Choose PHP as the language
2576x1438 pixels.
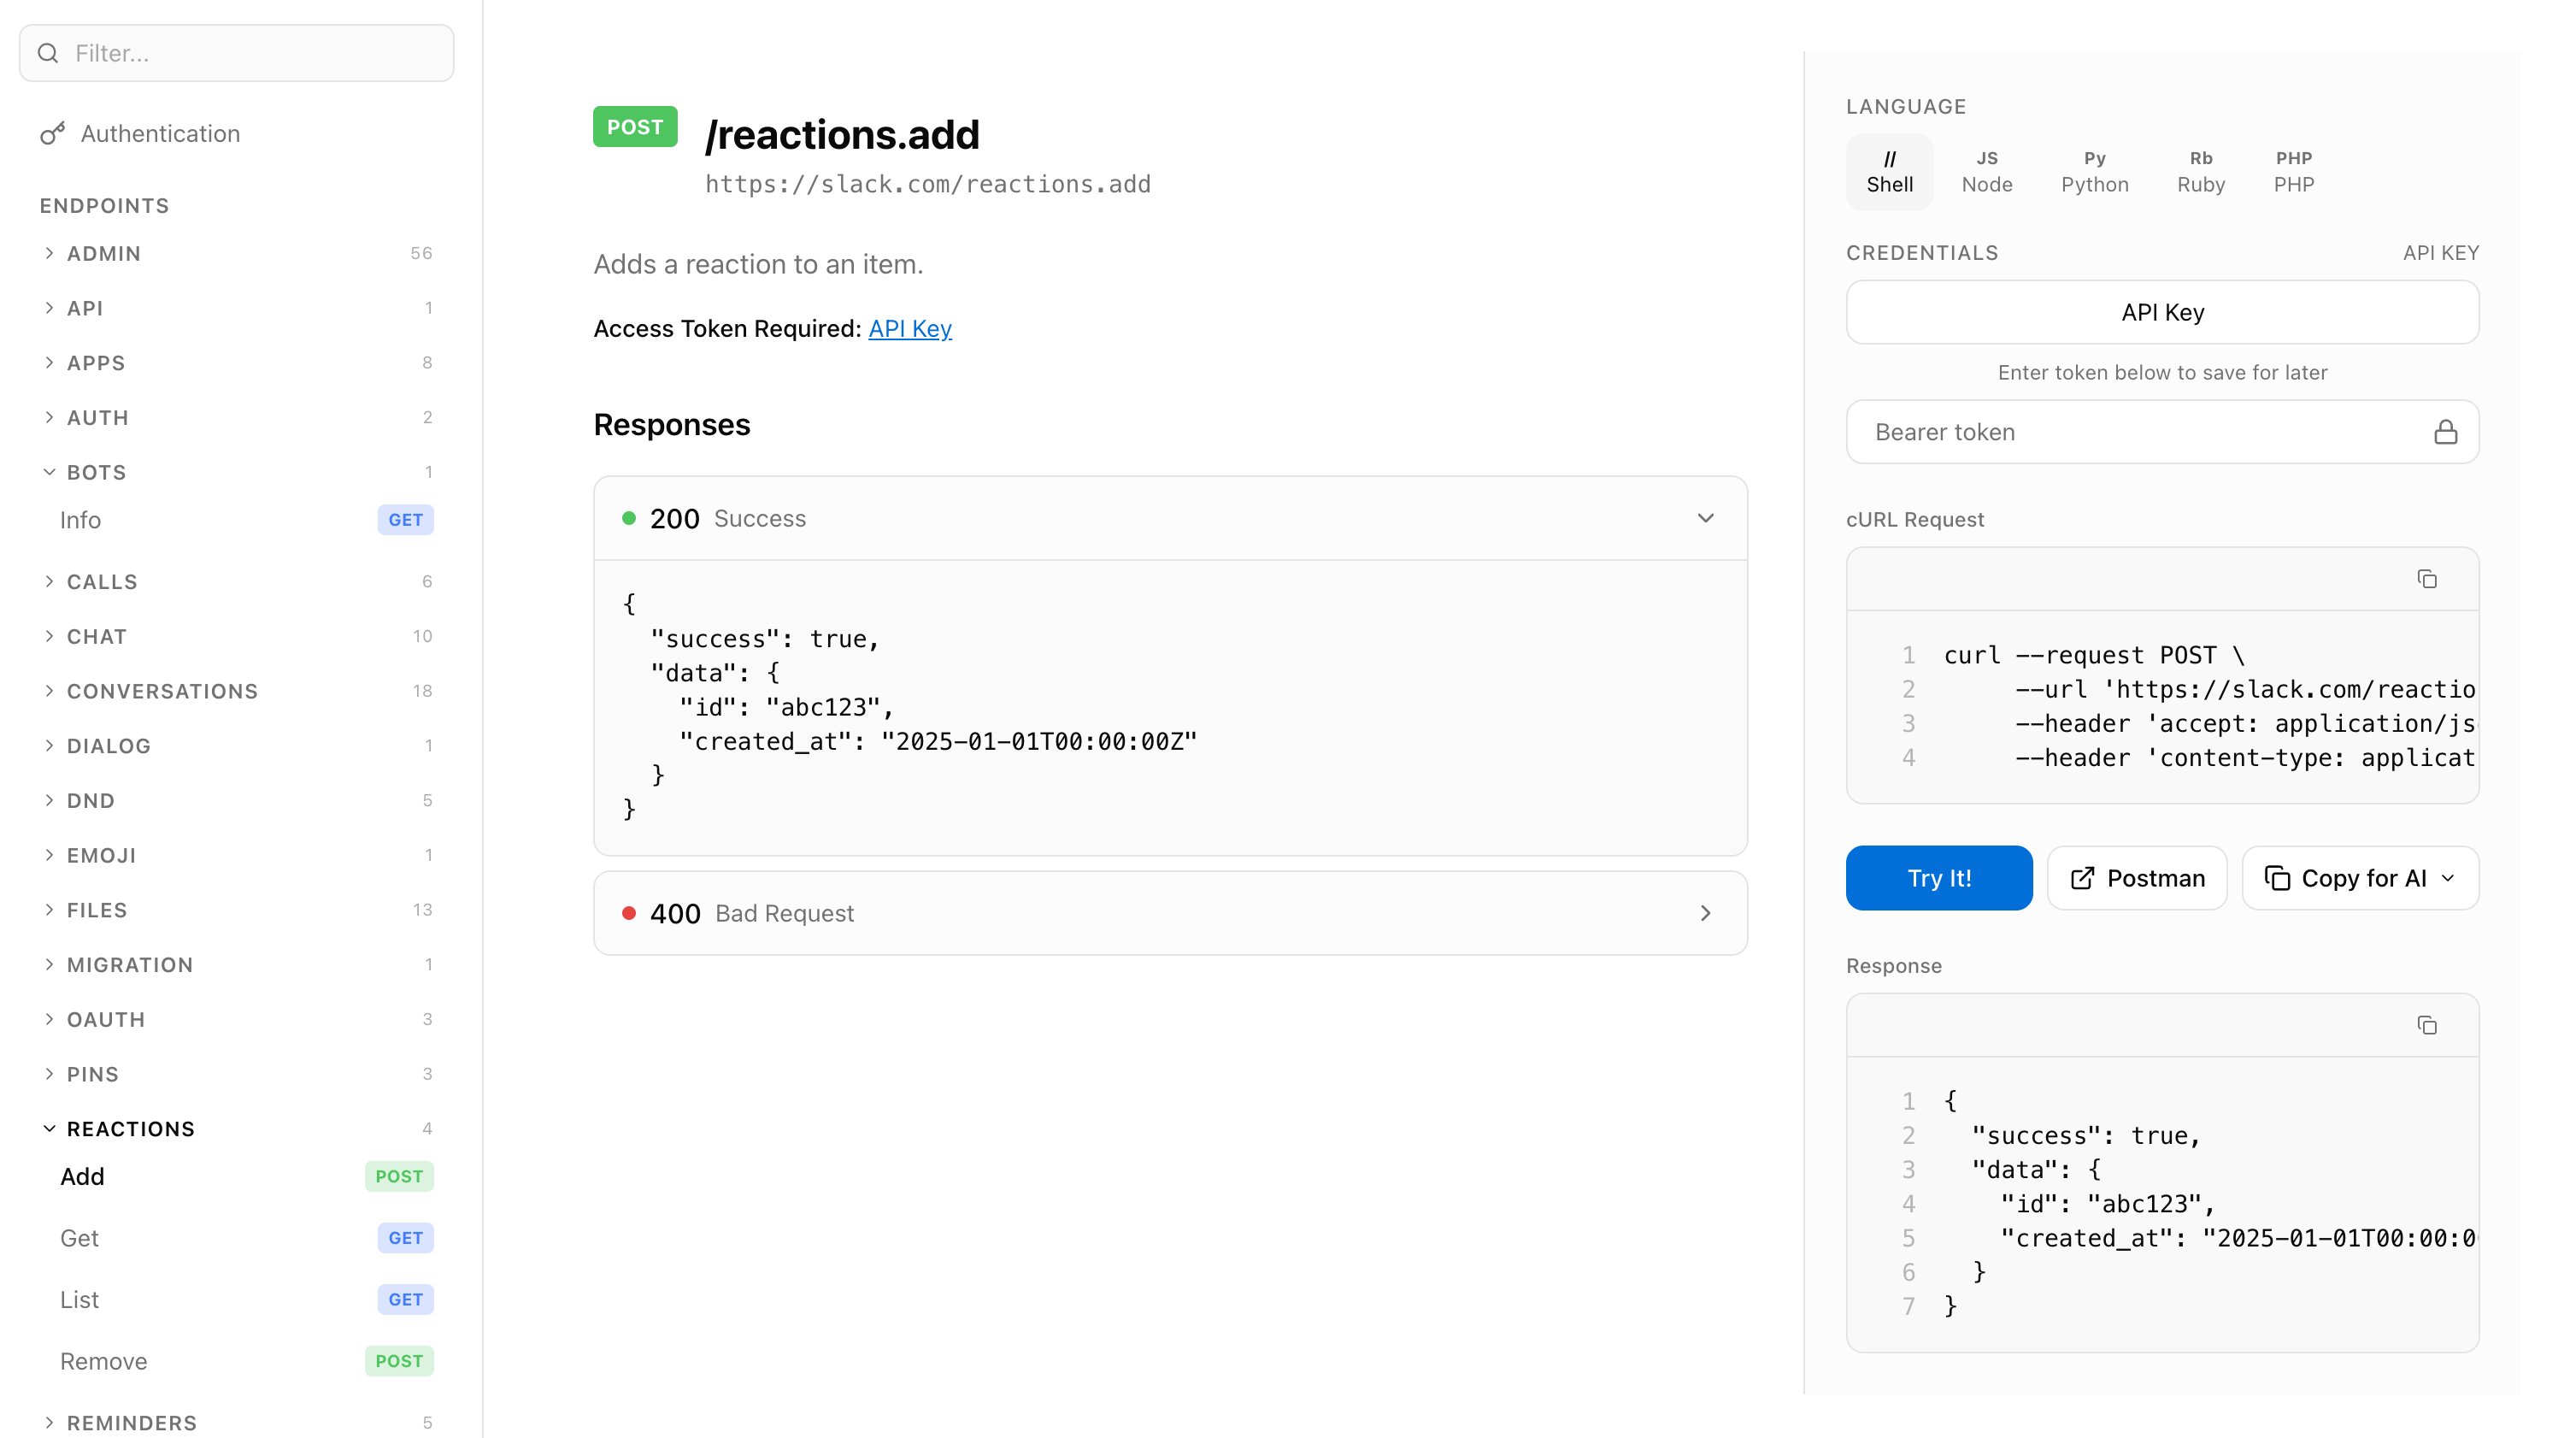(2293, 172)
